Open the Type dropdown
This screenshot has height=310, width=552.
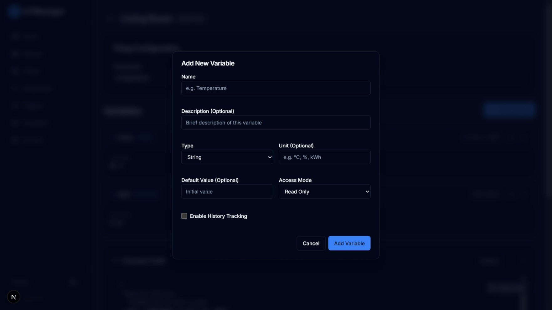coord(227,157)
